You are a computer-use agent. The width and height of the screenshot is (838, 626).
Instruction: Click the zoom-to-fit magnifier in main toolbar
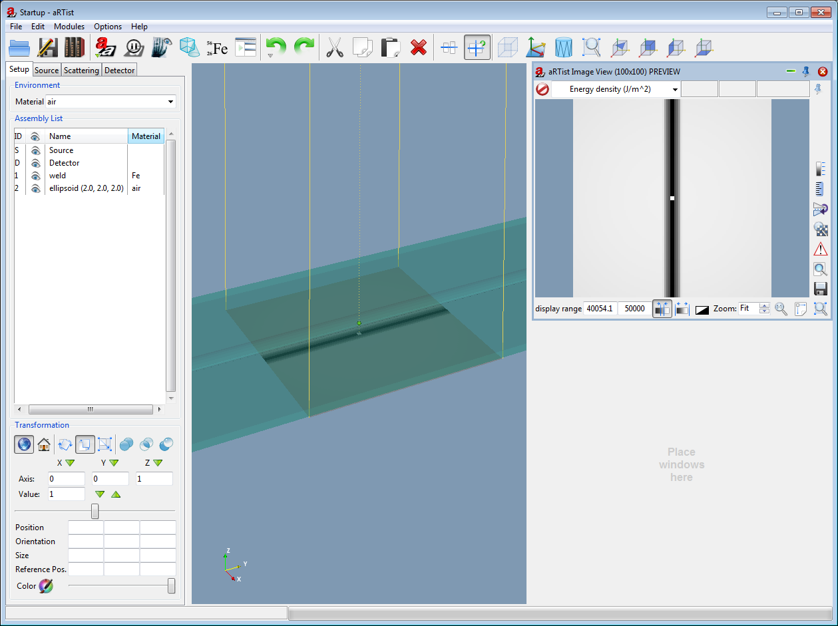pyautogui.click(x=592, y=48)
